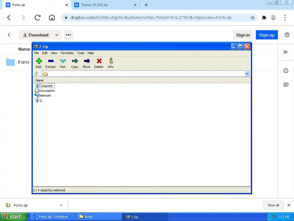Click the Add tool in 7-Zip
This screenshot has height=221, width=294.
39,63
